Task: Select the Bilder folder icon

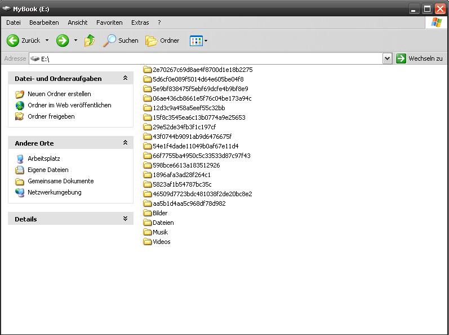Action: [x=147, y=213]
